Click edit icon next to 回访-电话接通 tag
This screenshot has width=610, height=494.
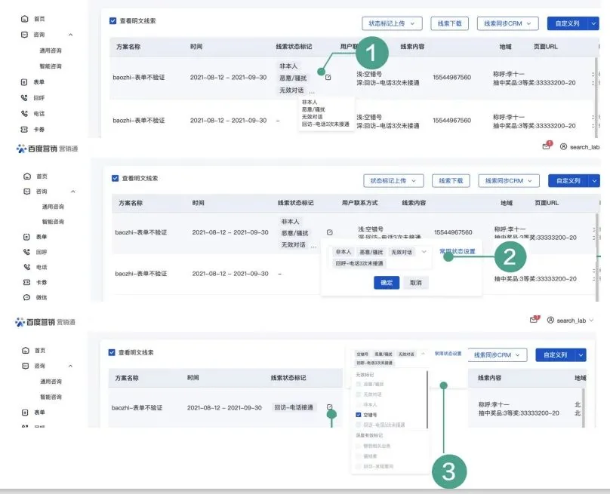point(329,407)
